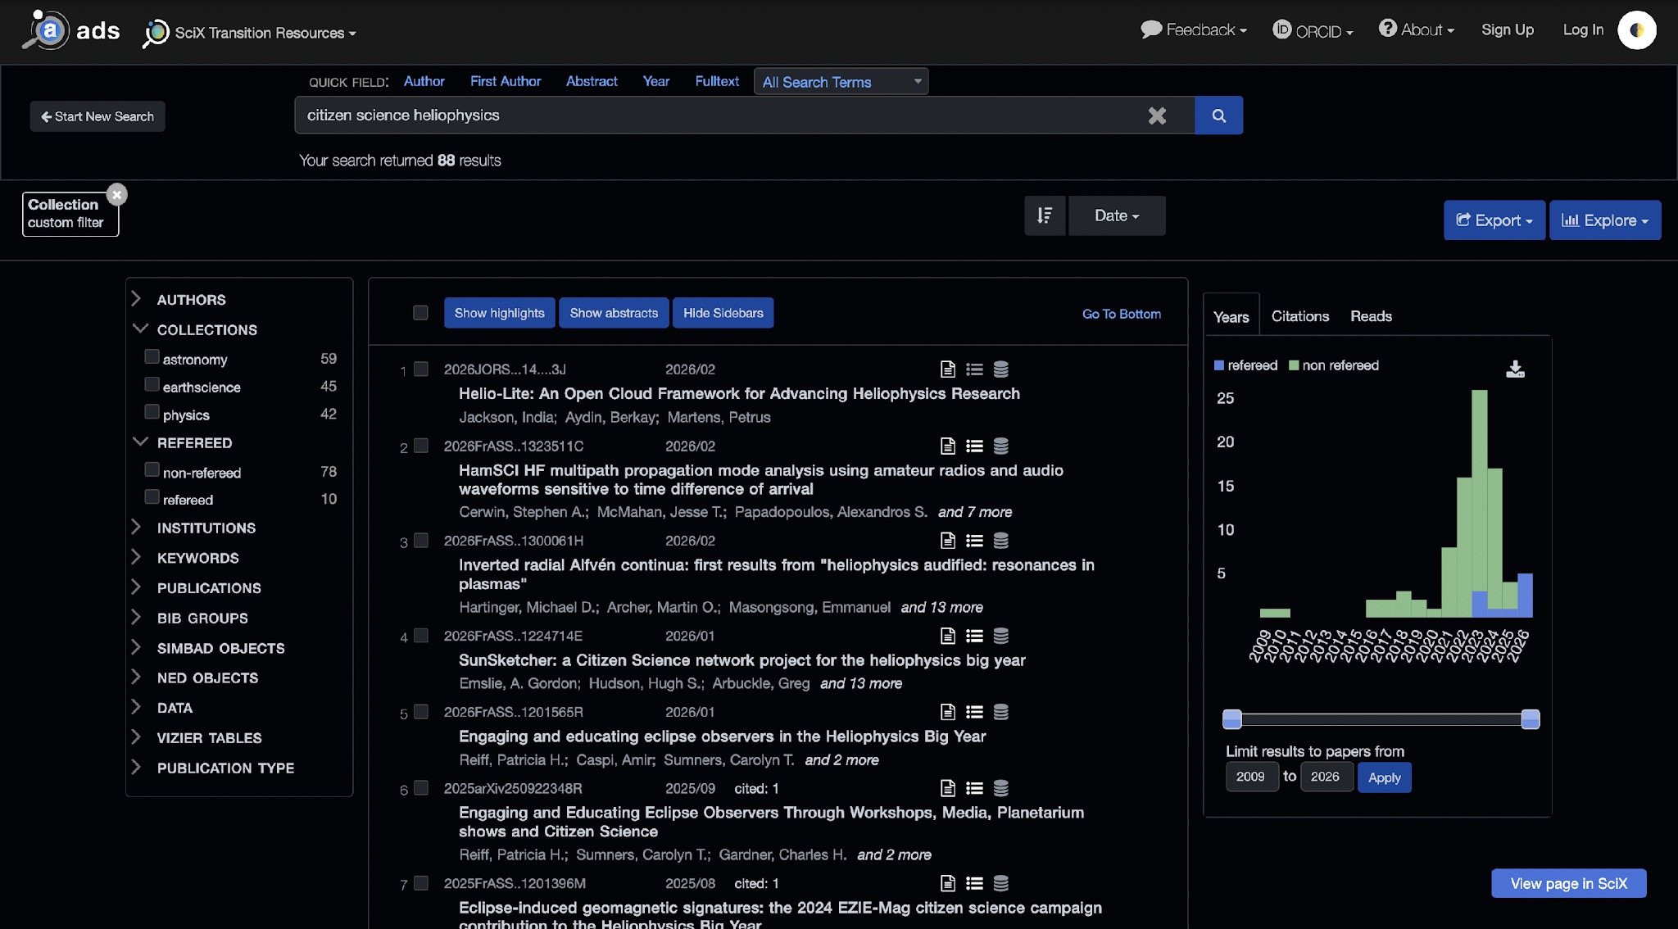Open the Date sort dropdown
Screen dimensions: 1678x929
1117,215
